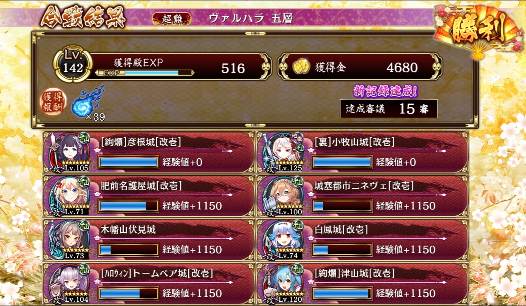
Task: Click the 白鳳城[改壱] experience bar
Action: click(x=342, y=249)
